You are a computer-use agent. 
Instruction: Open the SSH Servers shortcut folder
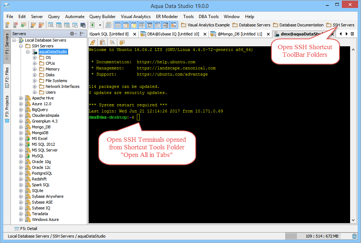pos(340,25)
